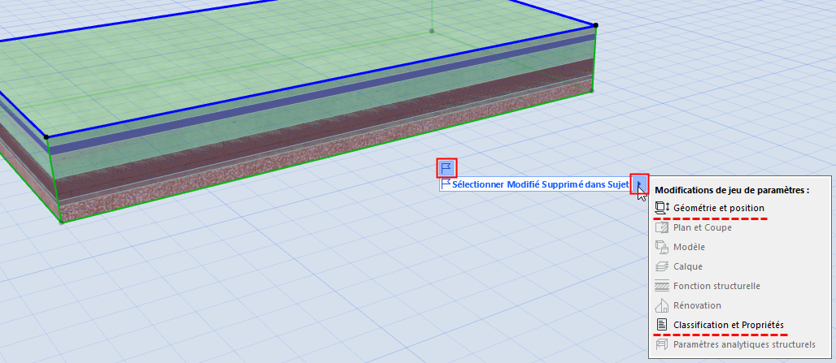Click the blue flag issue marker icon

[446, 168]
